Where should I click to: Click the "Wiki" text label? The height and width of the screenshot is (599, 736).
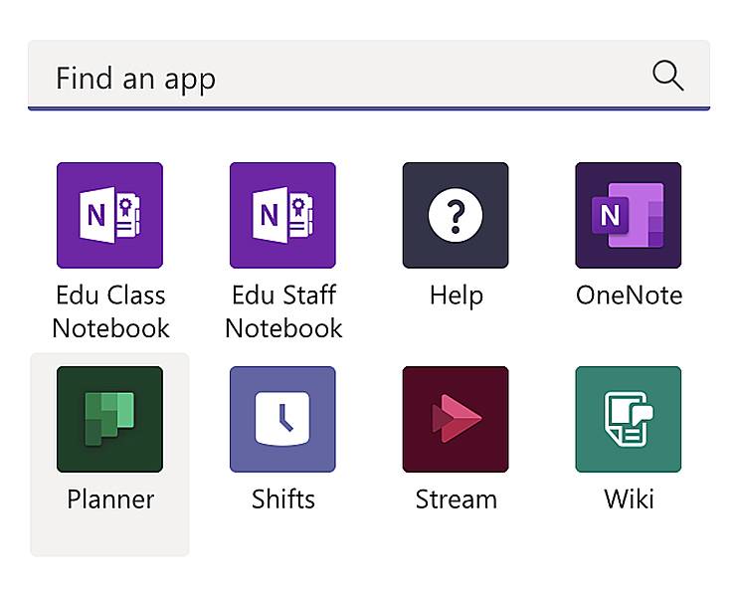[629, 499]
